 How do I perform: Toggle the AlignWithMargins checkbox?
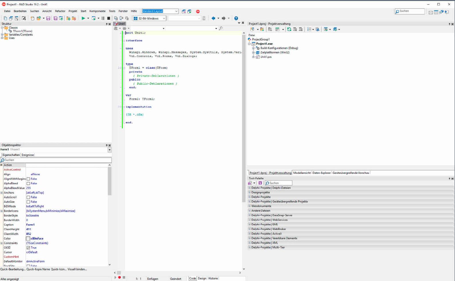point(28,179)
